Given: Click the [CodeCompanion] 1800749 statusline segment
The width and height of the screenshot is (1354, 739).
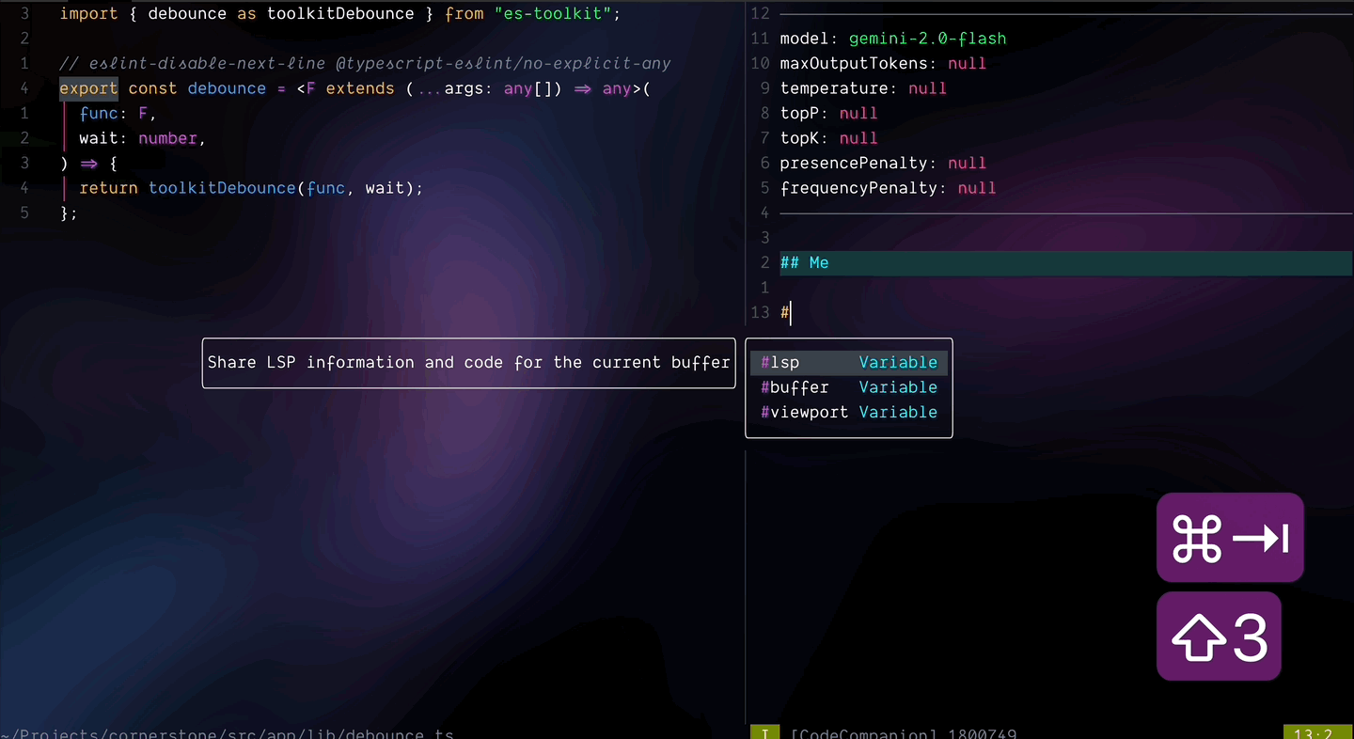Looking at the screenshot, I should tap(903, 734).
